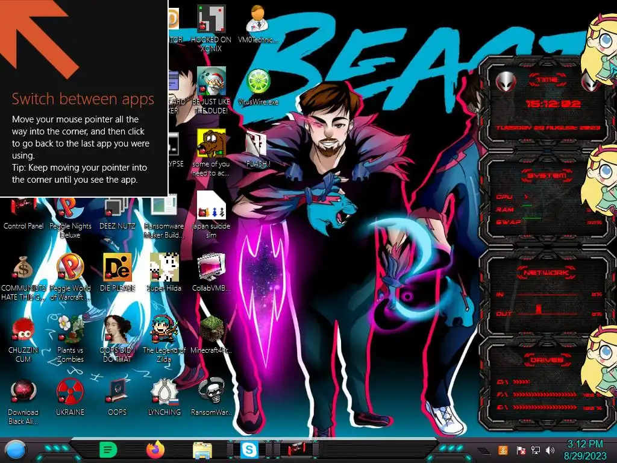Open the 'some of you need to ac...' icon

pyautogui.click(x=211, y=153)
